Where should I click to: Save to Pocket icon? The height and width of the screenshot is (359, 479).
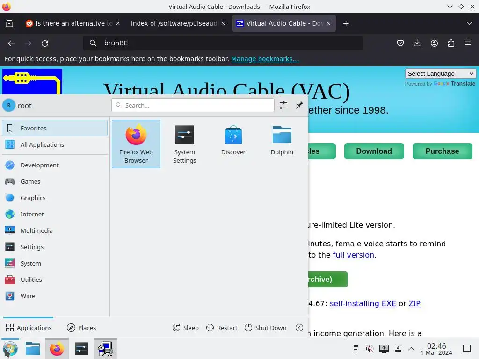(x=400, y=43)
